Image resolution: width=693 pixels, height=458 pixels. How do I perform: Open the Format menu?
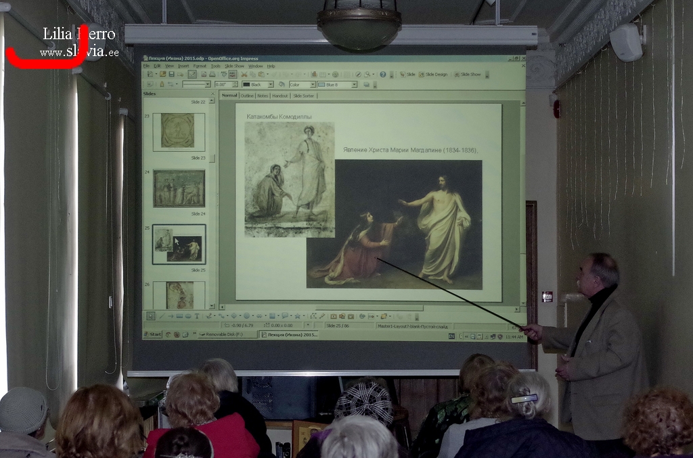200,66
